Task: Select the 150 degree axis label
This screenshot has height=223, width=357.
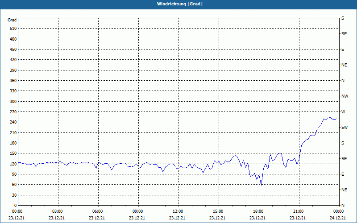Action: [x=13, y=153]
